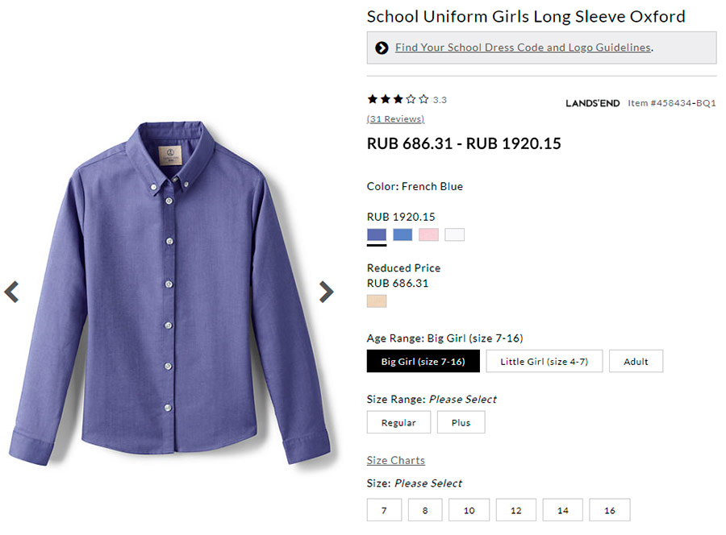This screenshot has width=726, height=535.
Task: Select the Regular size range
Action: tap(398, 421)
